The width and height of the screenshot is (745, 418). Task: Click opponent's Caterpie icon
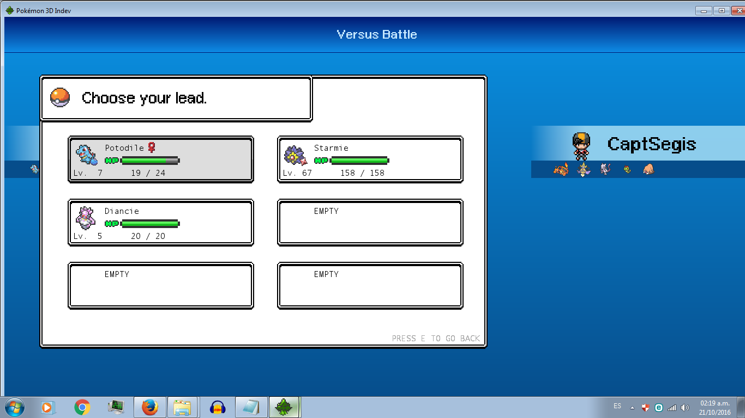pos(627,169)
